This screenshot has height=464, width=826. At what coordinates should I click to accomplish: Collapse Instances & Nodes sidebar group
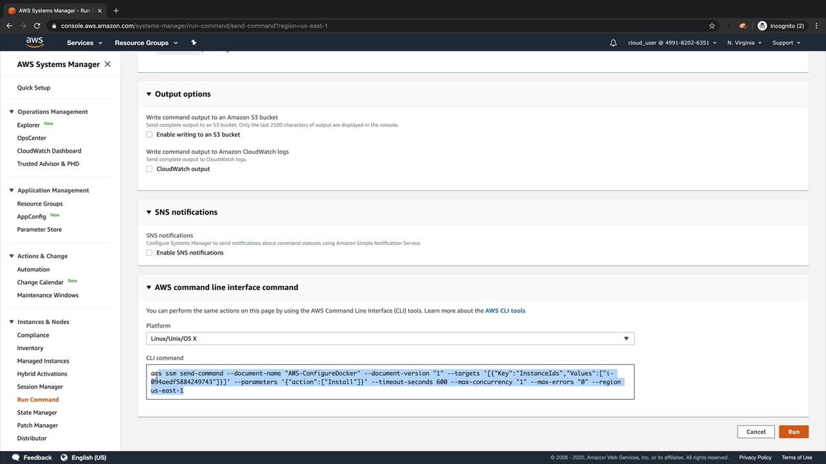11,322
